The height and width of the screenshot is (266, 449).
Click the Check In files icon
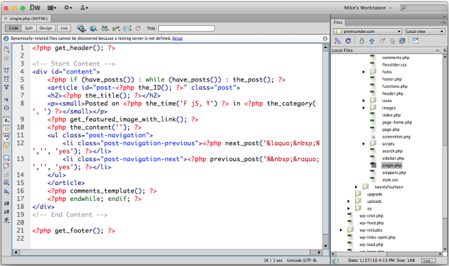392,41
